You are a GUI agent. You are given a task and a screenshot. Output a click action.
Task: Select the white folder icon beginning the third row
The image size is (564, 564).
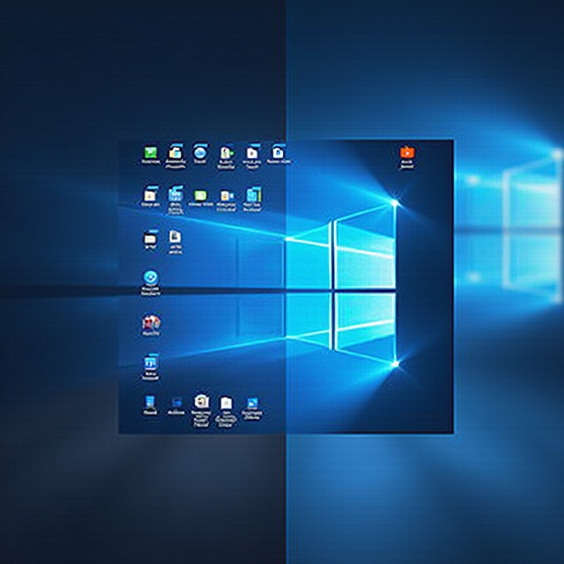(x=150, y=238)
